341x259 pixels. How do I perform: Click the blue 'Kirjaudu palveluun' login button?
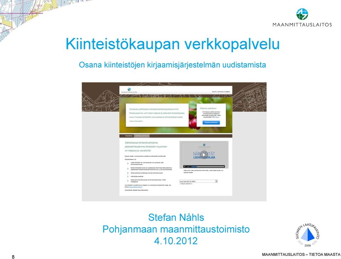coord(211,122)
